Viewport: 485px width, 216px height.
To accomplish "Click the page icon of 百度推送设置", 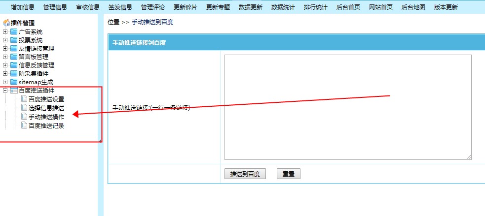I will pos(24,99).
